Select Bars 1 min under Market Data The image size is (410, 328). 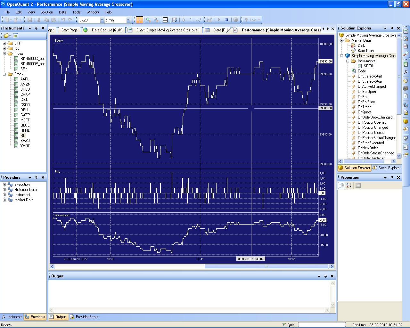(365, 51)
